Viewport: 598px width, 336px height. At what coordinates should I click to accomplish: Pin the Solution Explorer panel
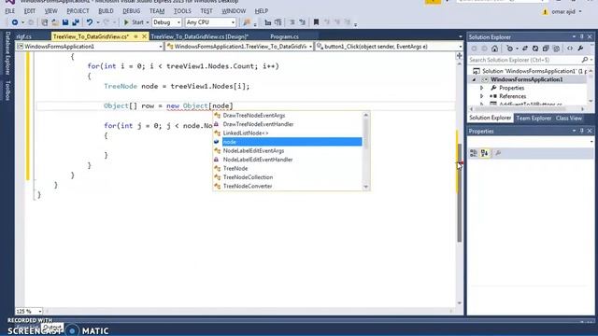click(x=582, y=37)
